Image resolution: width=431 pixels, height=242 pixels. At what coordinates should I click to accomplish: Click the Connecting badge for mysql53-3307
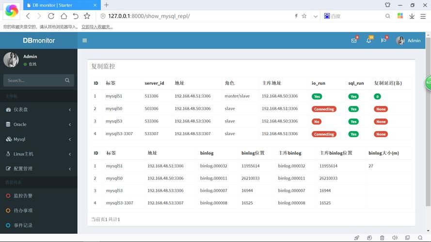[x=324, y=134]
